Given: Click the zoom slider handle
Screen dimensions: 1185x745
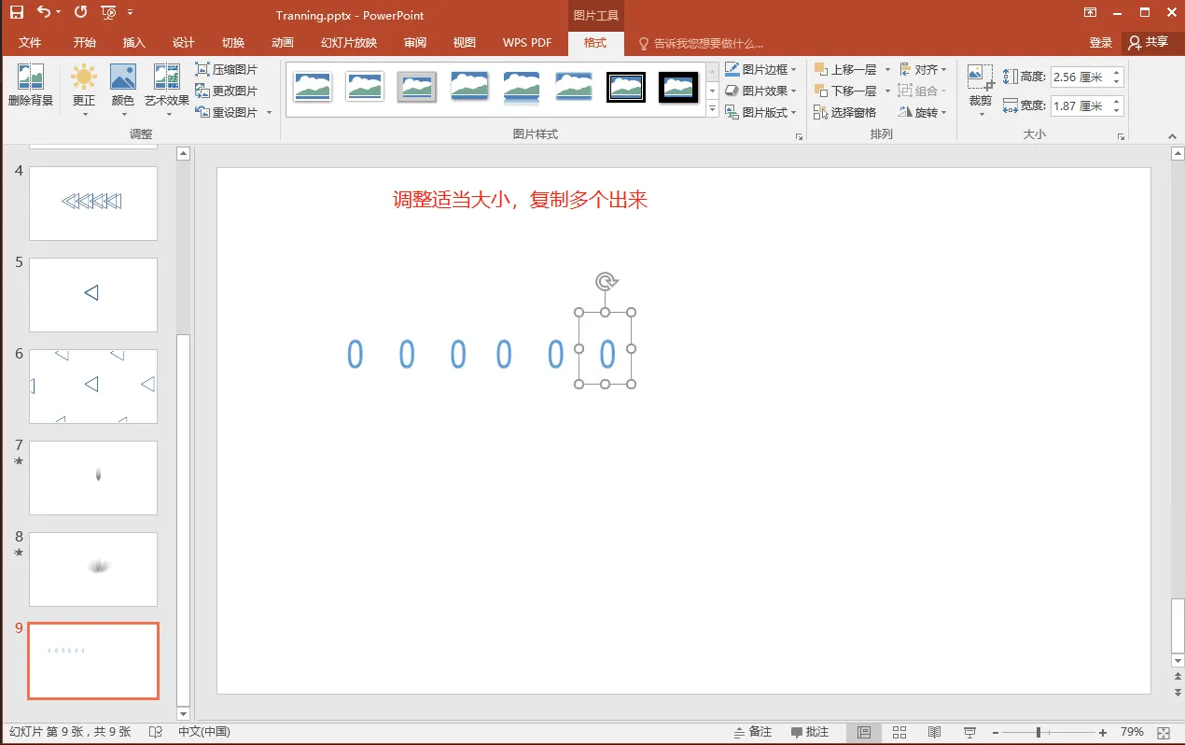Looking at the screenshot, I should pyautogui.click(x=1039, y=733).
